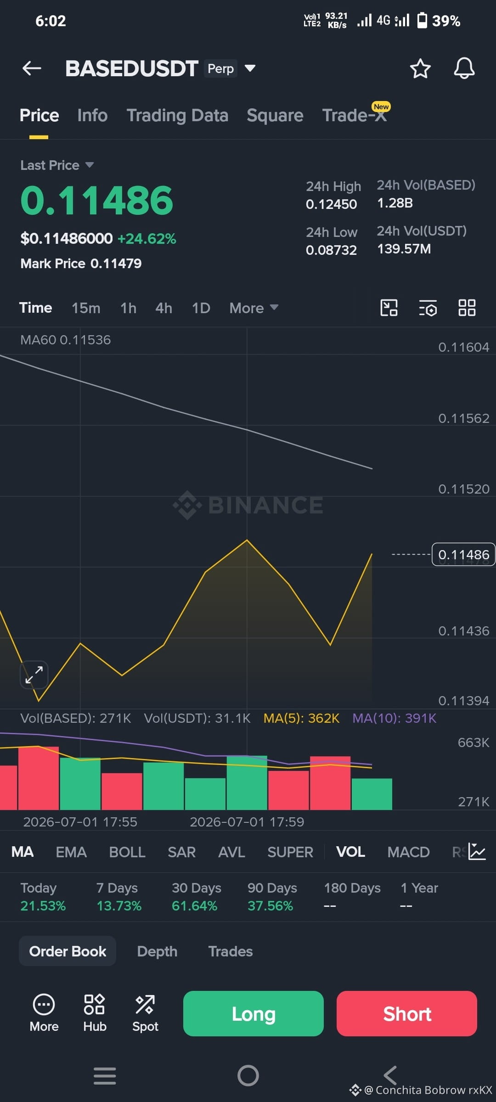Image resolution: width=496 pixels, height=1102 pixels.
Task: Tap the +24.62% change percentage
Action: click(x=147, y=239)
